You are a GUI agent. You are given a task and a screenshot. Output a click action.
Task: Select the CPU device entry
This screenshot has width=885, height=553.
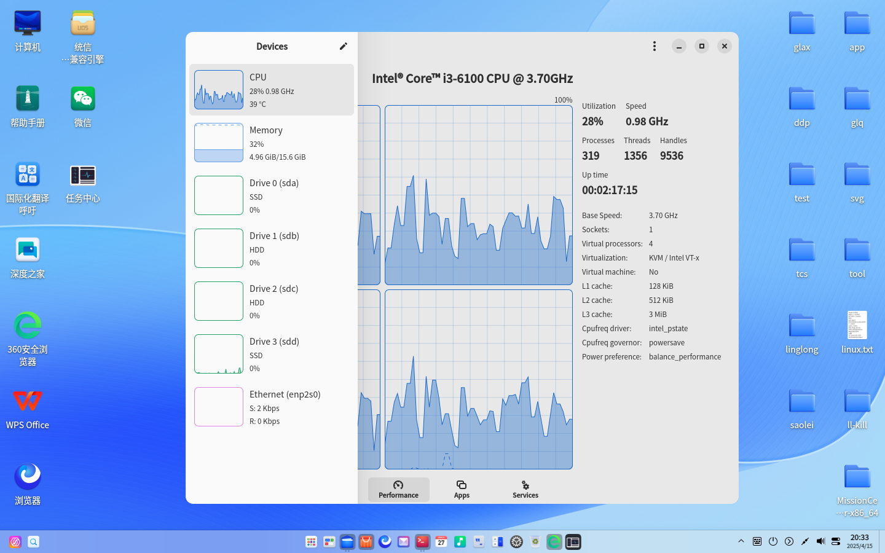pyautogui.click(x=272, y=90)
